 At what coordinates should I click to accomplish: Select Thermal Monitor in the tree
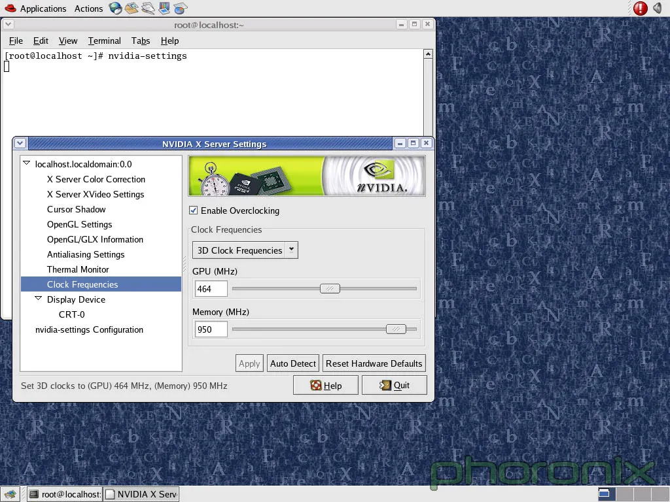click(x=78, y=269)
